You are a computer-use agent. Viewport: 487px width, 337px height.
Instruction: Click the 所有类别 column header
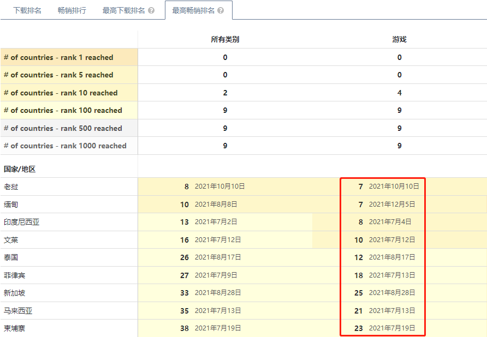click(x=225, y=39)
